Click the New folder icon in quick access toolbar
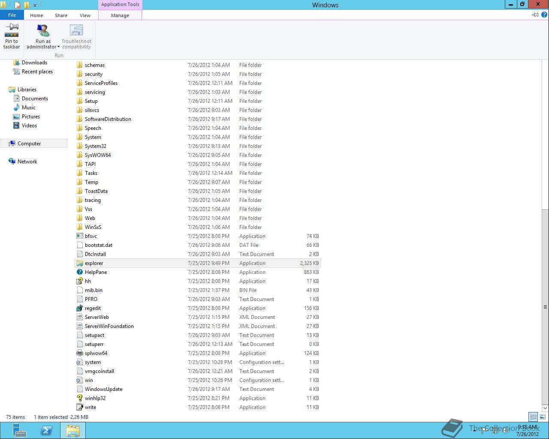549x439 pixels. 27,5
